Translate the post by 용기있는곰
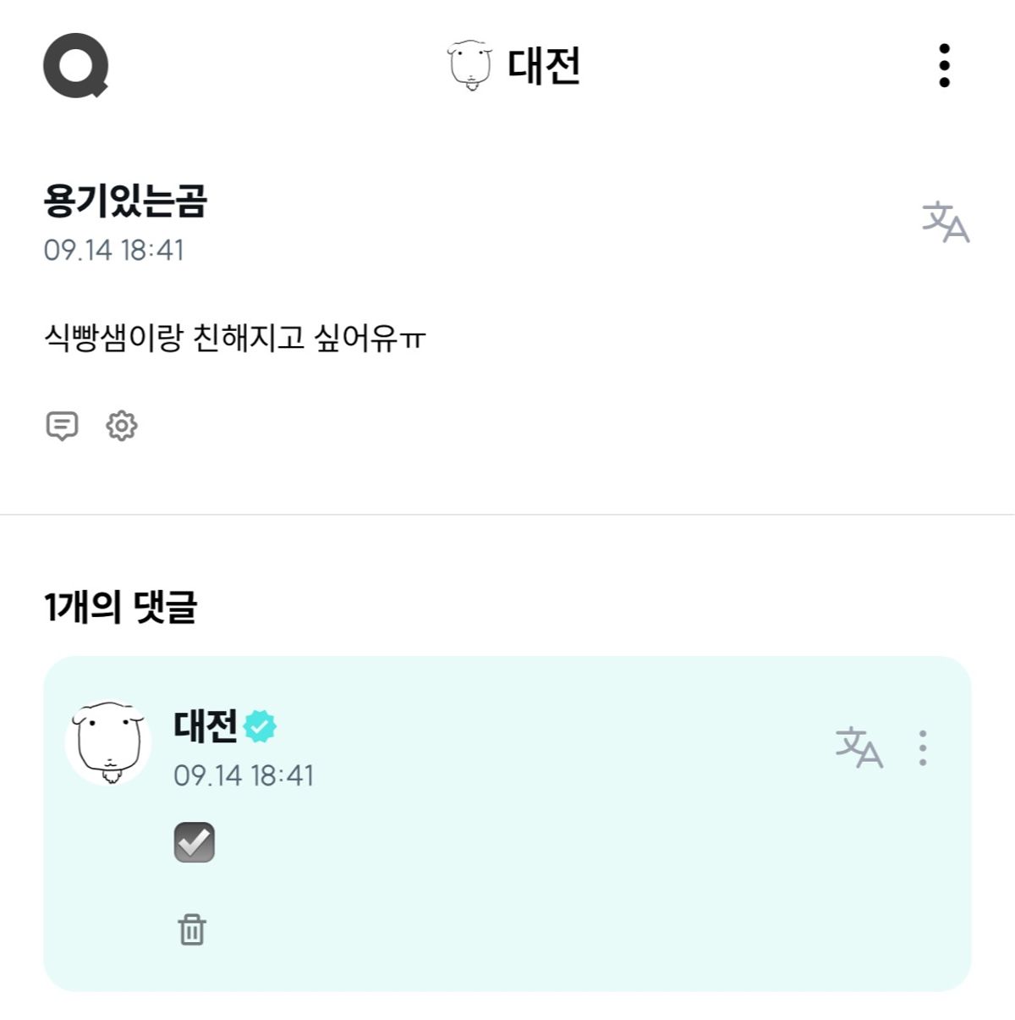 click(x=945, y=223)
